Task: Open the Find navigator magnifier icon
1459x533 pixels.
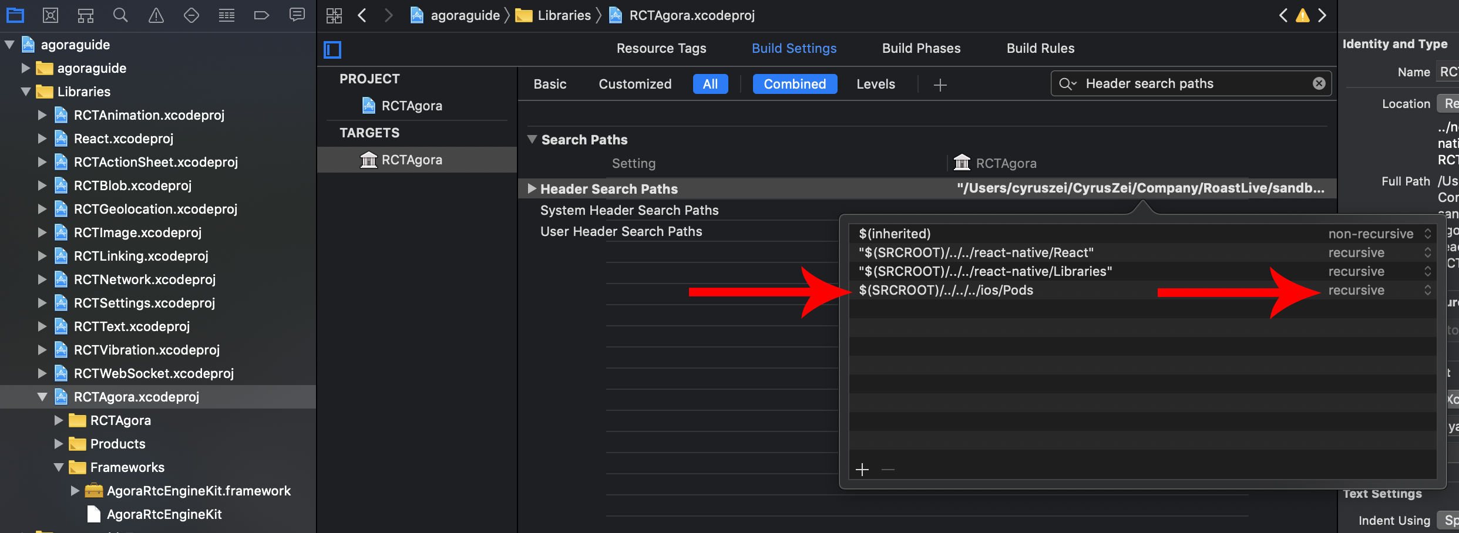Action: click(120, 15)
